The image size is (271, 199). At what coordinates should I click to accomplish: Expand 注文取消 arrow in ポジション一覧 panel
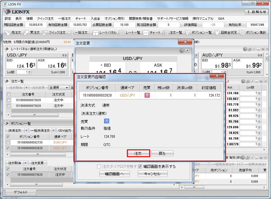(26, 163)
